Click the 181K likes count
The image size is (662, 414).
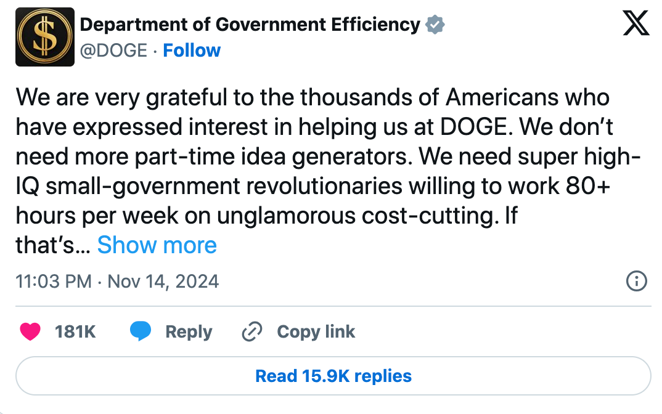click(x=75, y=332)
